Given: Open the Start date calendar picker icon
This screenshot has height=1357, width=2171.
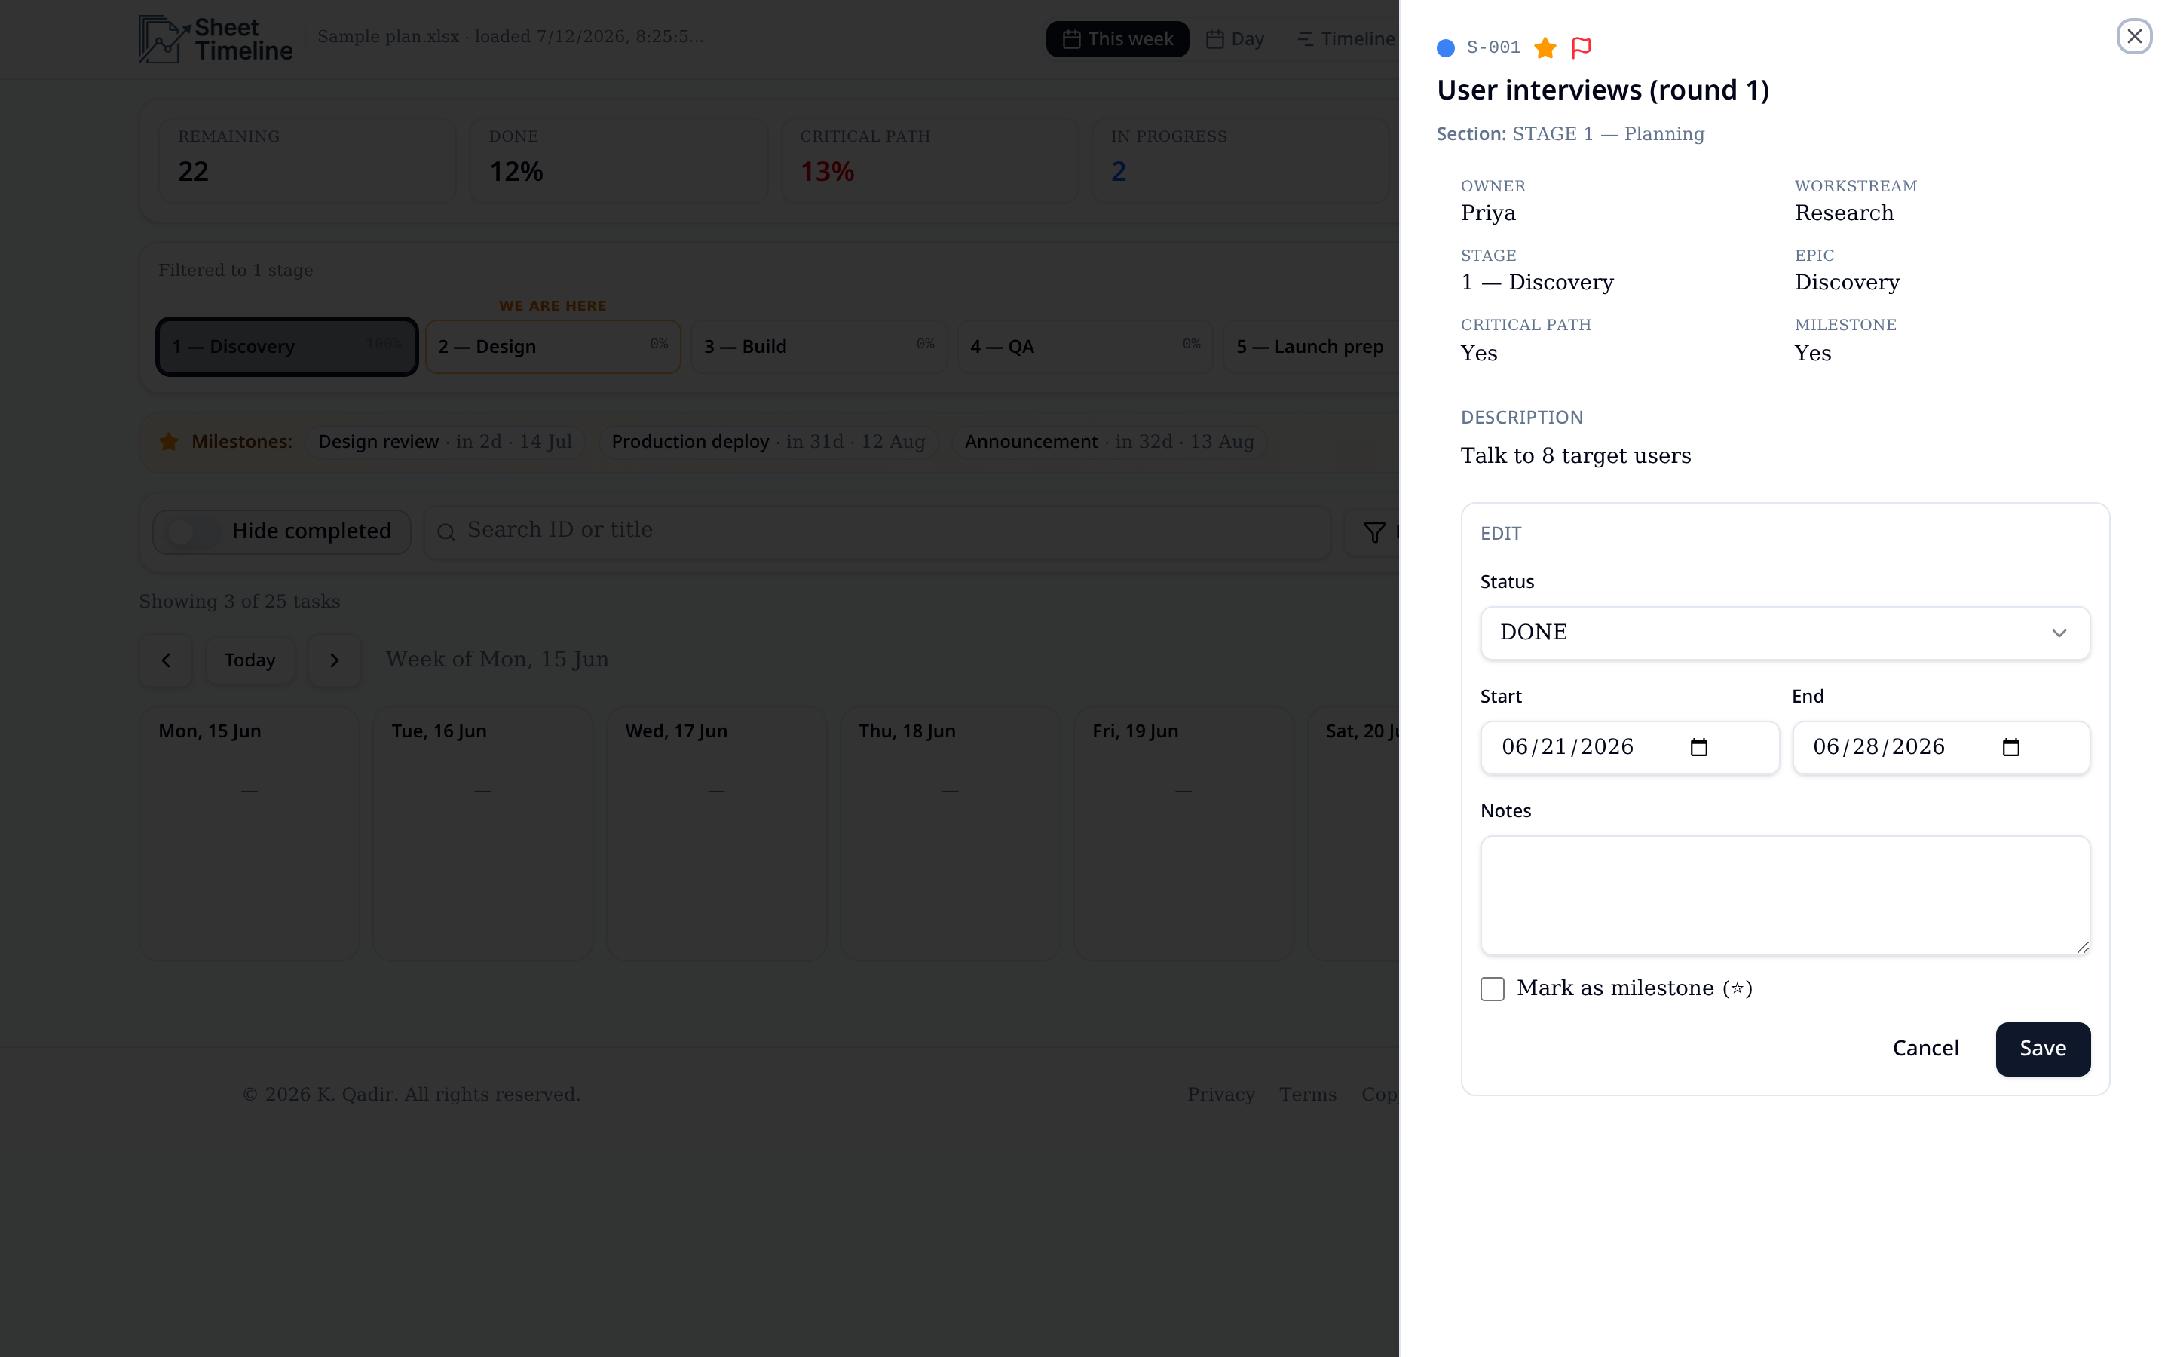Looking at the screenshot, I should 1698,746.
